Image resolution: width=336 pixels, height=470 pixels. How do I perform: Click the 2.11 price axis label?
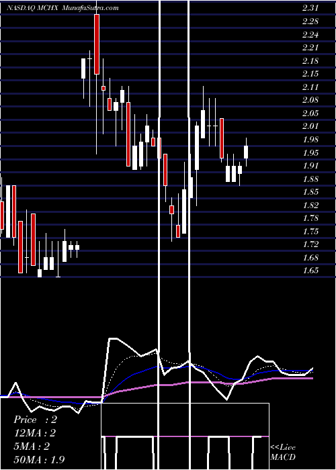pos(310,87)
